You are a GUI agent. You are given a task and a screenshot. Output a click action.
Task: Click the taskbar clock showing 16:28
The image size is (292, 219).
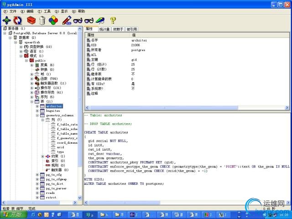tap(284, 215)
